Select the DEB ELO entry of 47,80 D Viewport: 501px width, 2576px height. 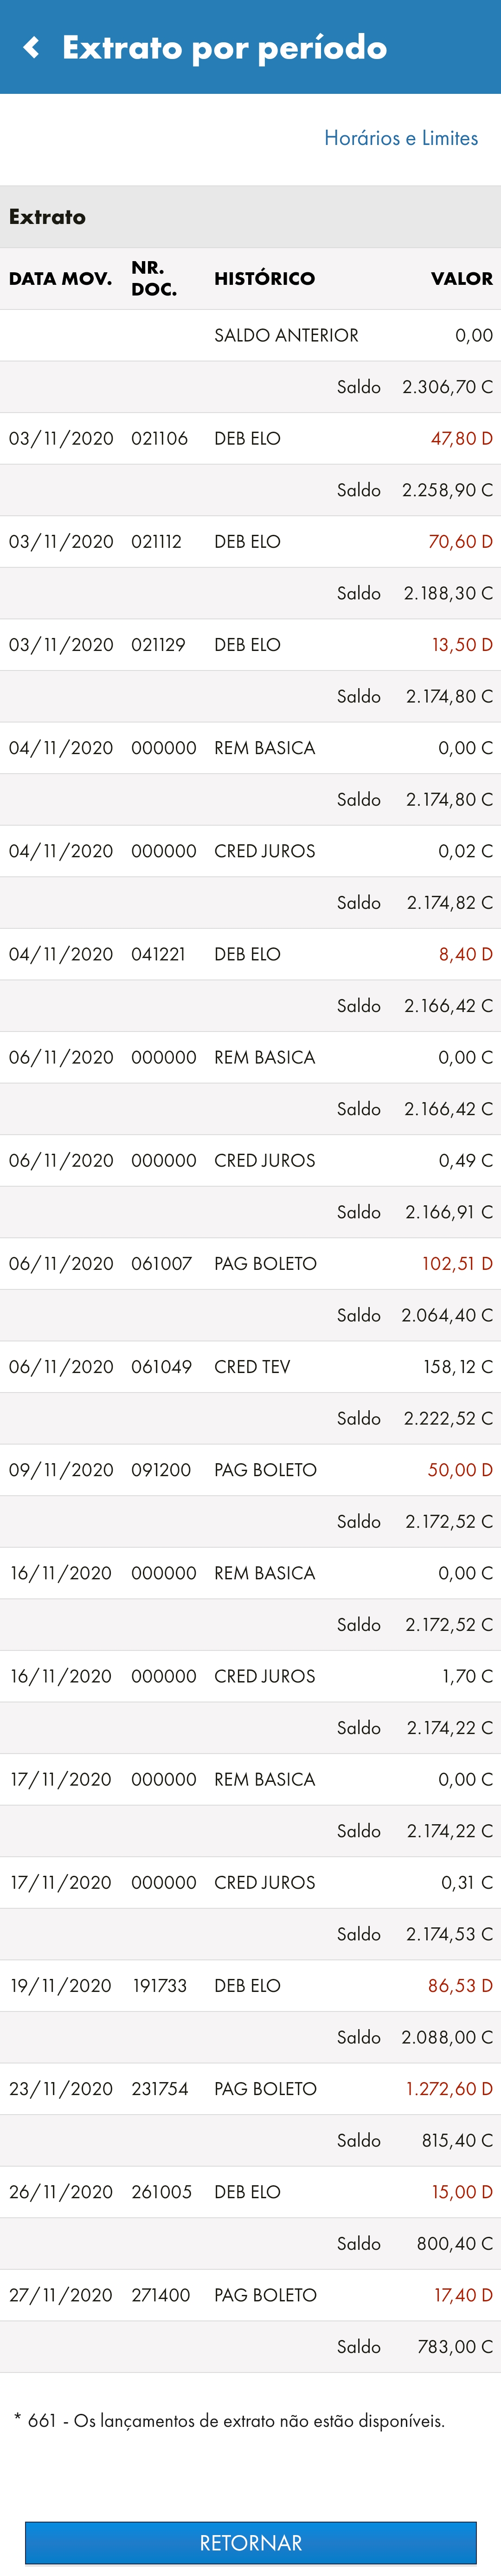(x=250, y=438)
